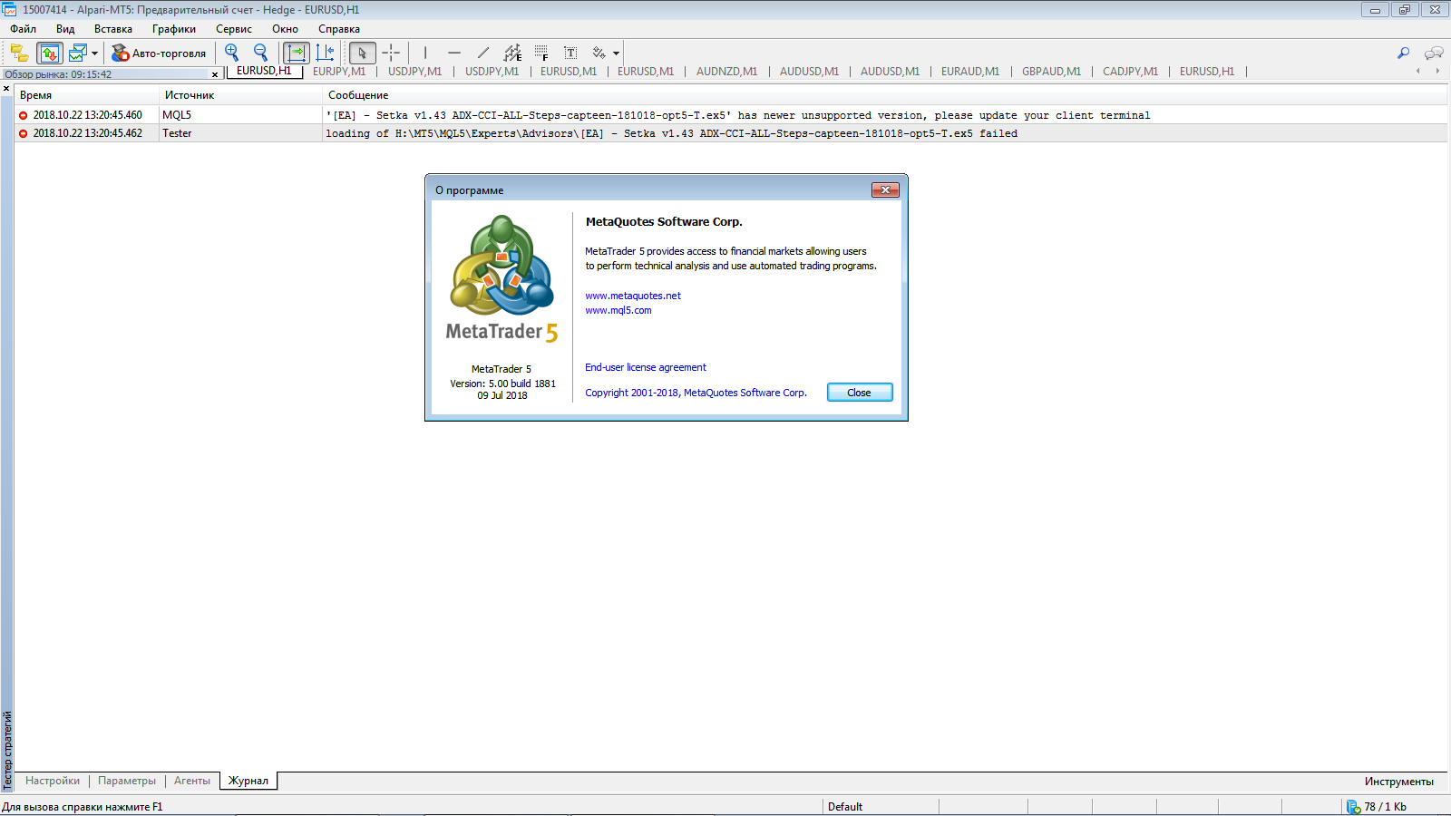Click the Инструменты label

[1399, 782]
